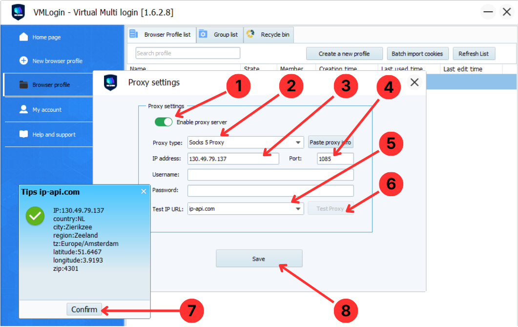
Task: Close the Proxy settings dialog
Action: (x=414, y=82)
